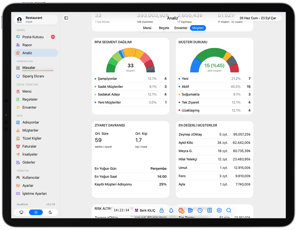297x230 pixels.
Task: Select the Aktif status row
Action: coord(214,87)
